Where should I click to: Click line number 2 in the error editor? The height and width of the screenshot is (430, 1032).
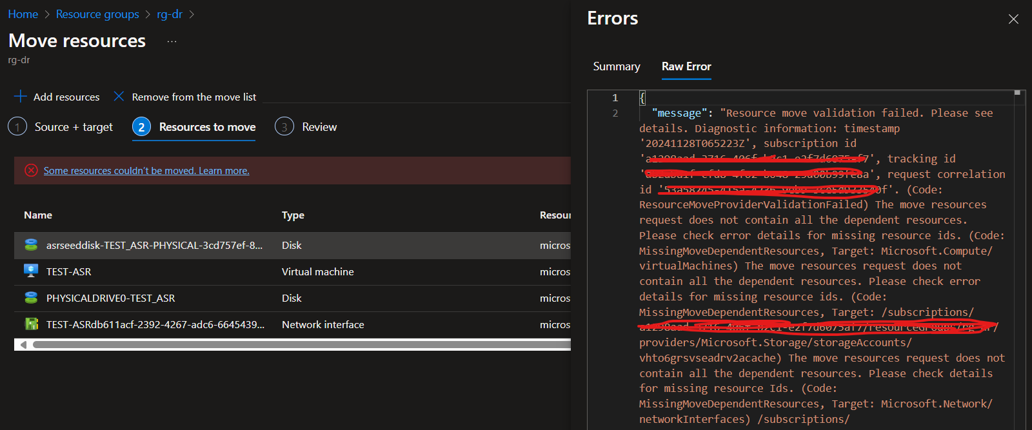(x=615, y=113)
